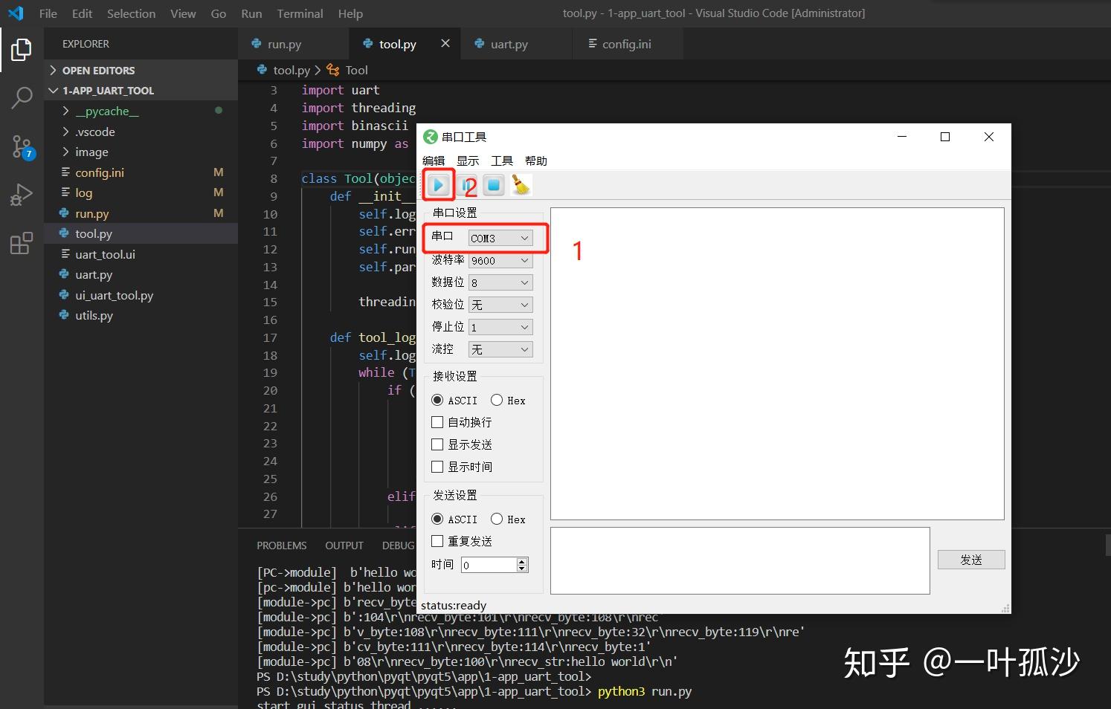Click the open serial port play icon
This screenshot has width=1111, height=709.
[x=438, y=185]
